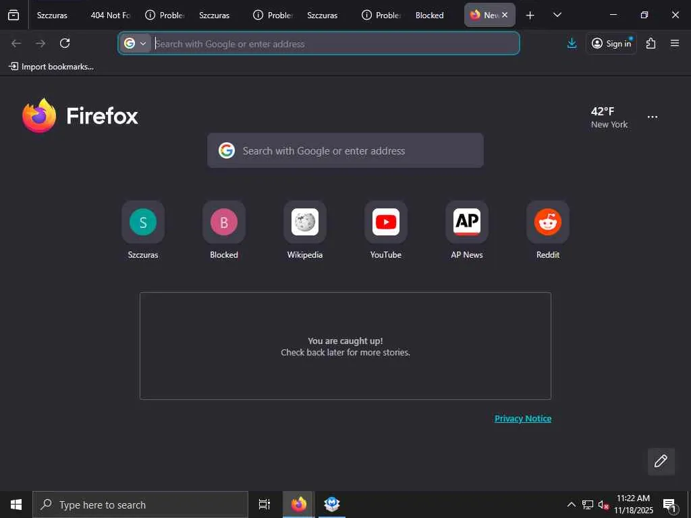Viewport: 691px width, 518px height.
Task: Switch to the first Szczuras tab
Action: coord(52,15)
